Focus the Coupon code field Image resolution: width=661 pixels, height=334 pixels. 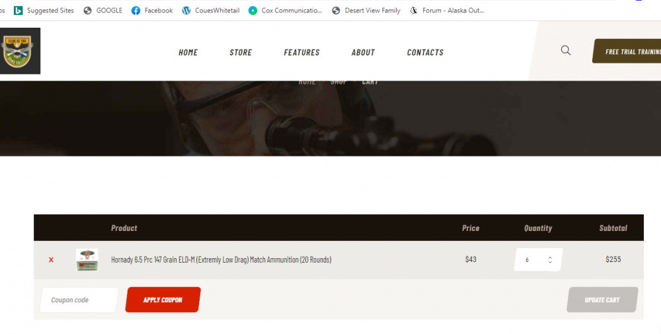(x=79, y=300)
